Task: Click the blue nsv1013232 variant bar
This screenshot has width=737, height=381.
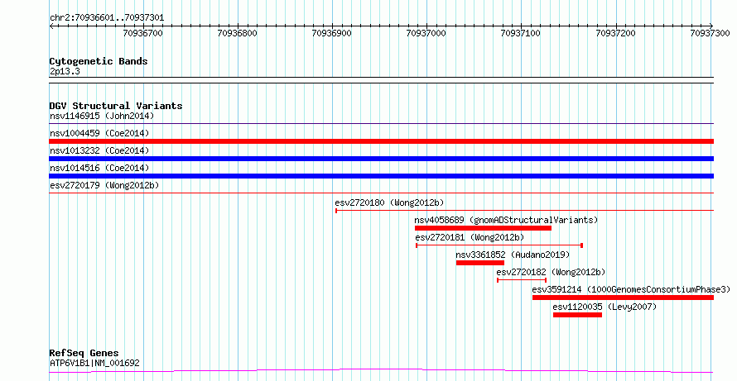Action: point(381,159)
